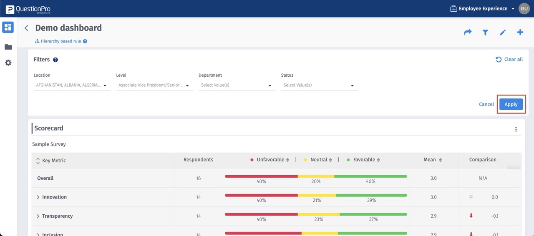Open the folder icon in left sidebar

point(8,47)
